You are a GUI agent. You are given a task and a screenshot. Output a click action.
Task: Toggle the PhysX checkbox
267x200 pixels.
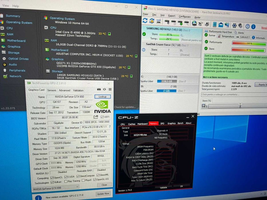coord(83,181)
